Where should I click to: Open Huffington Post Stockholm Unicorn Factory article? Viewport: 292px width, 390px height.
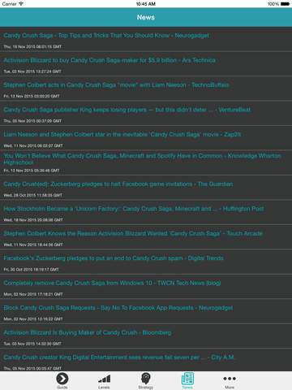[146, 213]
